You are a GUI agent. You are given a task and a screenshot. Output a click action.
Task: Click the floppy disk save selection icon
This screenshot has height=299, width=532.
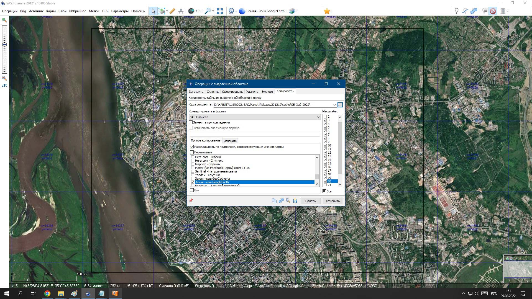click(295, 201)
